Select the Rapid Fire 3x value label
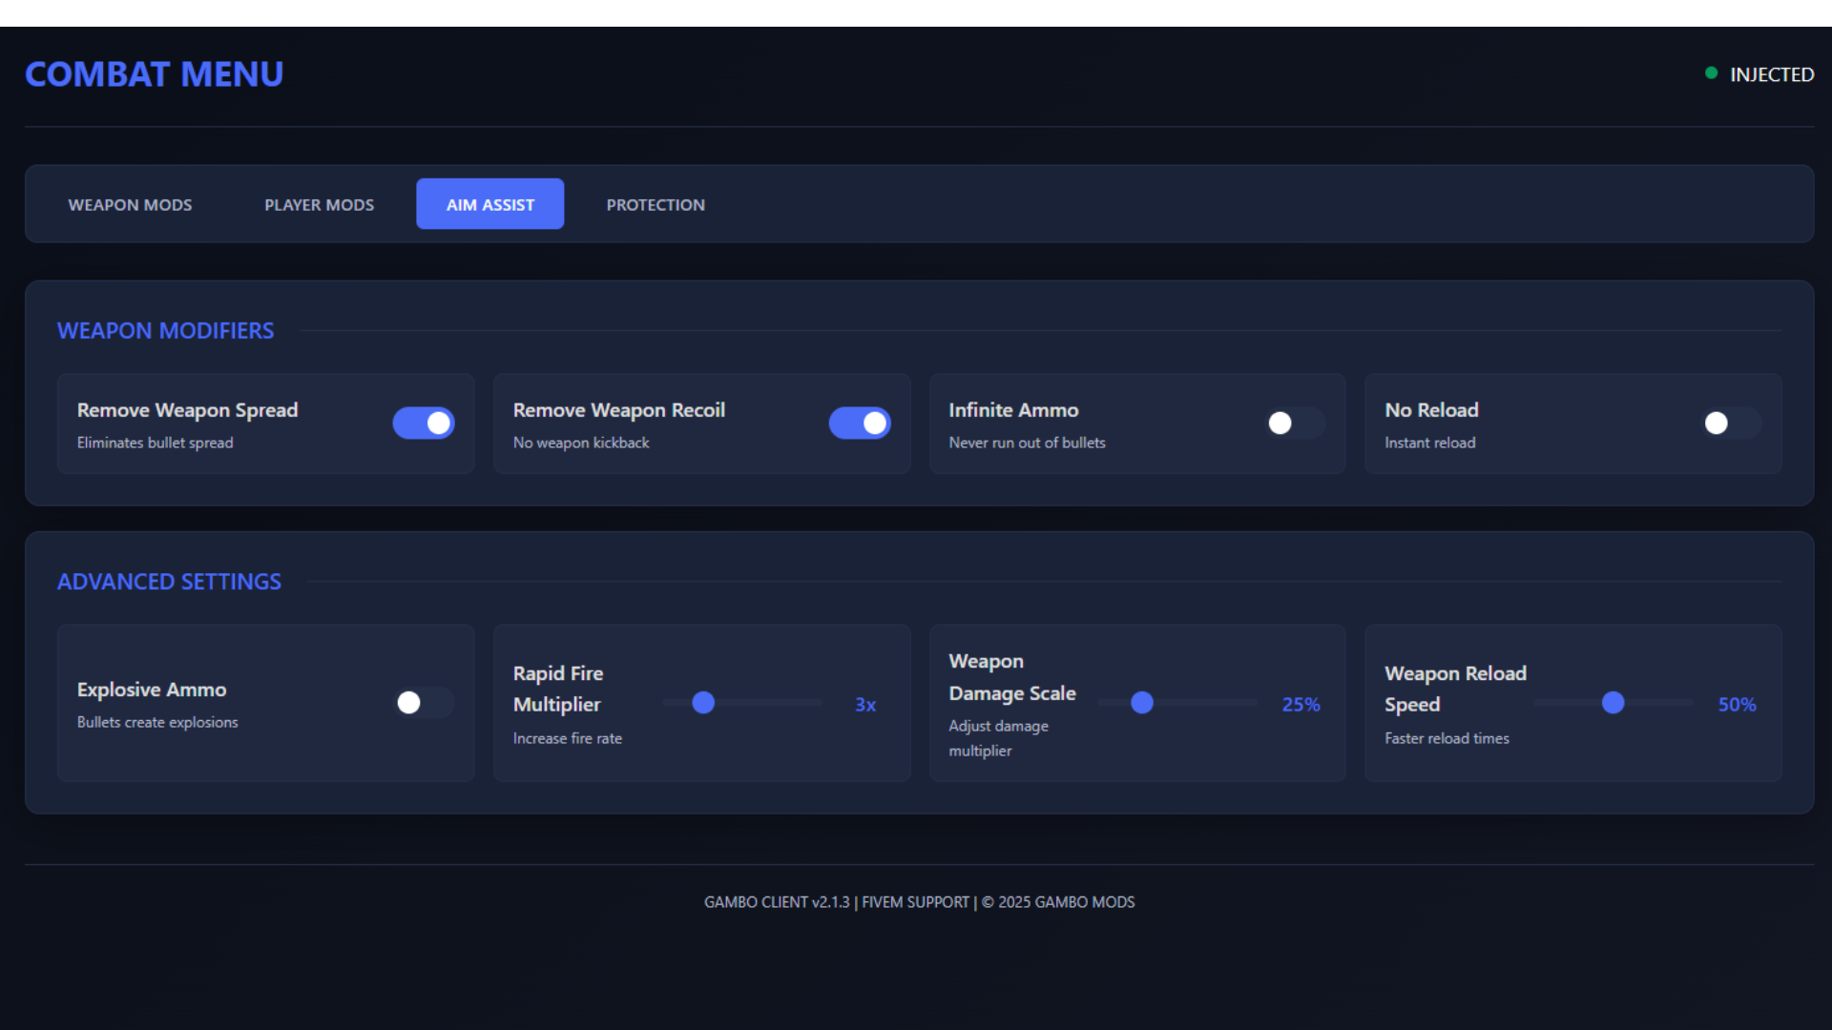This screenshot has height=1030, width=1832. click(x=864, y=705)
